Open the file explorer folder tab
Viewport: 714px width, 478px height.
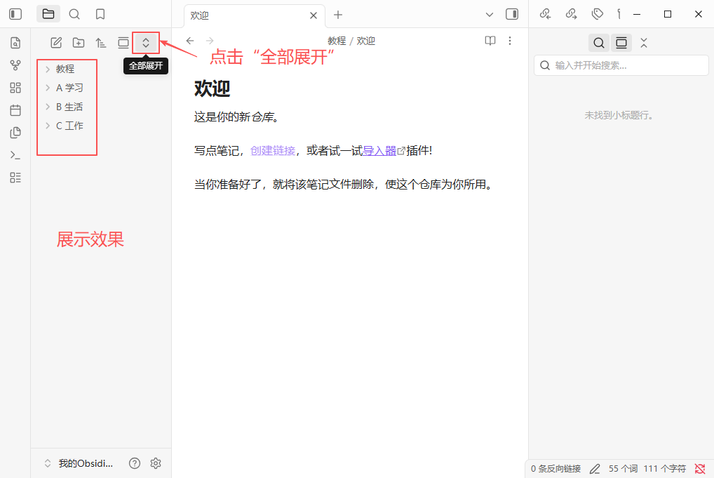tap(48, 14)
